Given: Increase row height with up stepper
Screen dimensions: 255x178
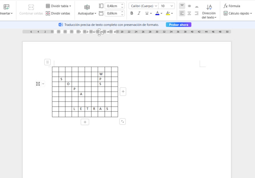Looking at the screenshot, I should [x=122, y=5].
